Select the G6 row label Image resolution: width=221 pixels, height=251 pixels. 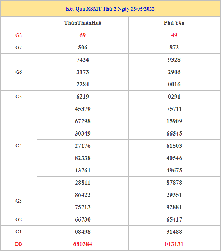pyautogui.click(x=19, y=72)
